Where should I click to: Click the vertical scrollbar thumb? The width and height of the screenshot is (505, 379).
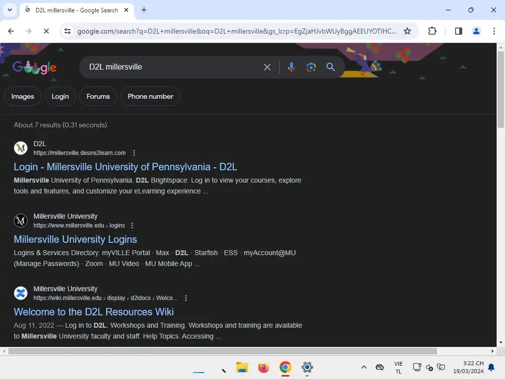pyautogui.click(x=501, y=89)
